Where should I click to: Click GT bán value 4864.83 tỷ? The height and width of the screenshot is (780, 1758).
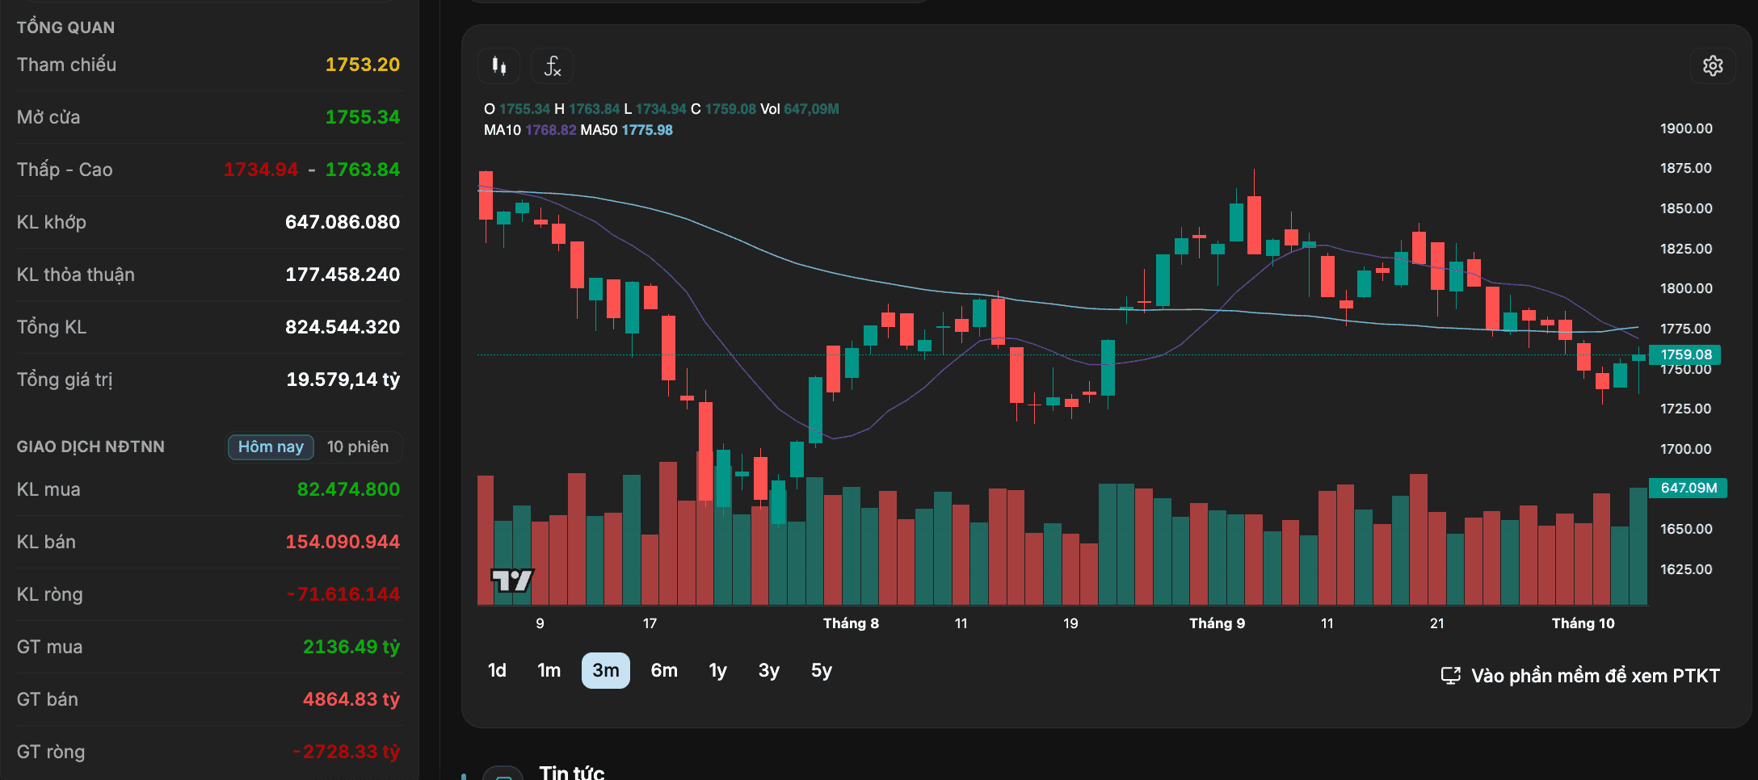pyautogui.click(x=351, y=699)
